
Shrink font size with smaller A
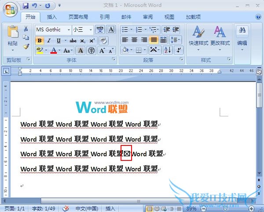click(111, 50)
